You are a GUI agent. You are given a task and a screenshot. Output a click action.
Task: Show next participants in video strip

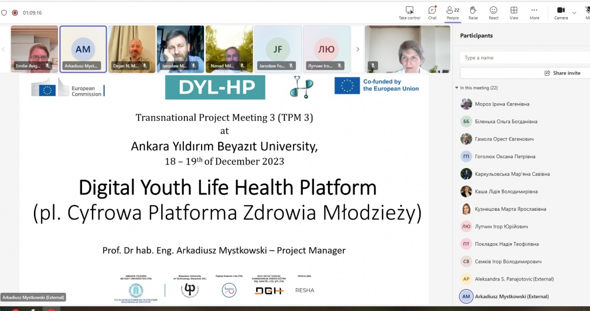coord(357,49)
